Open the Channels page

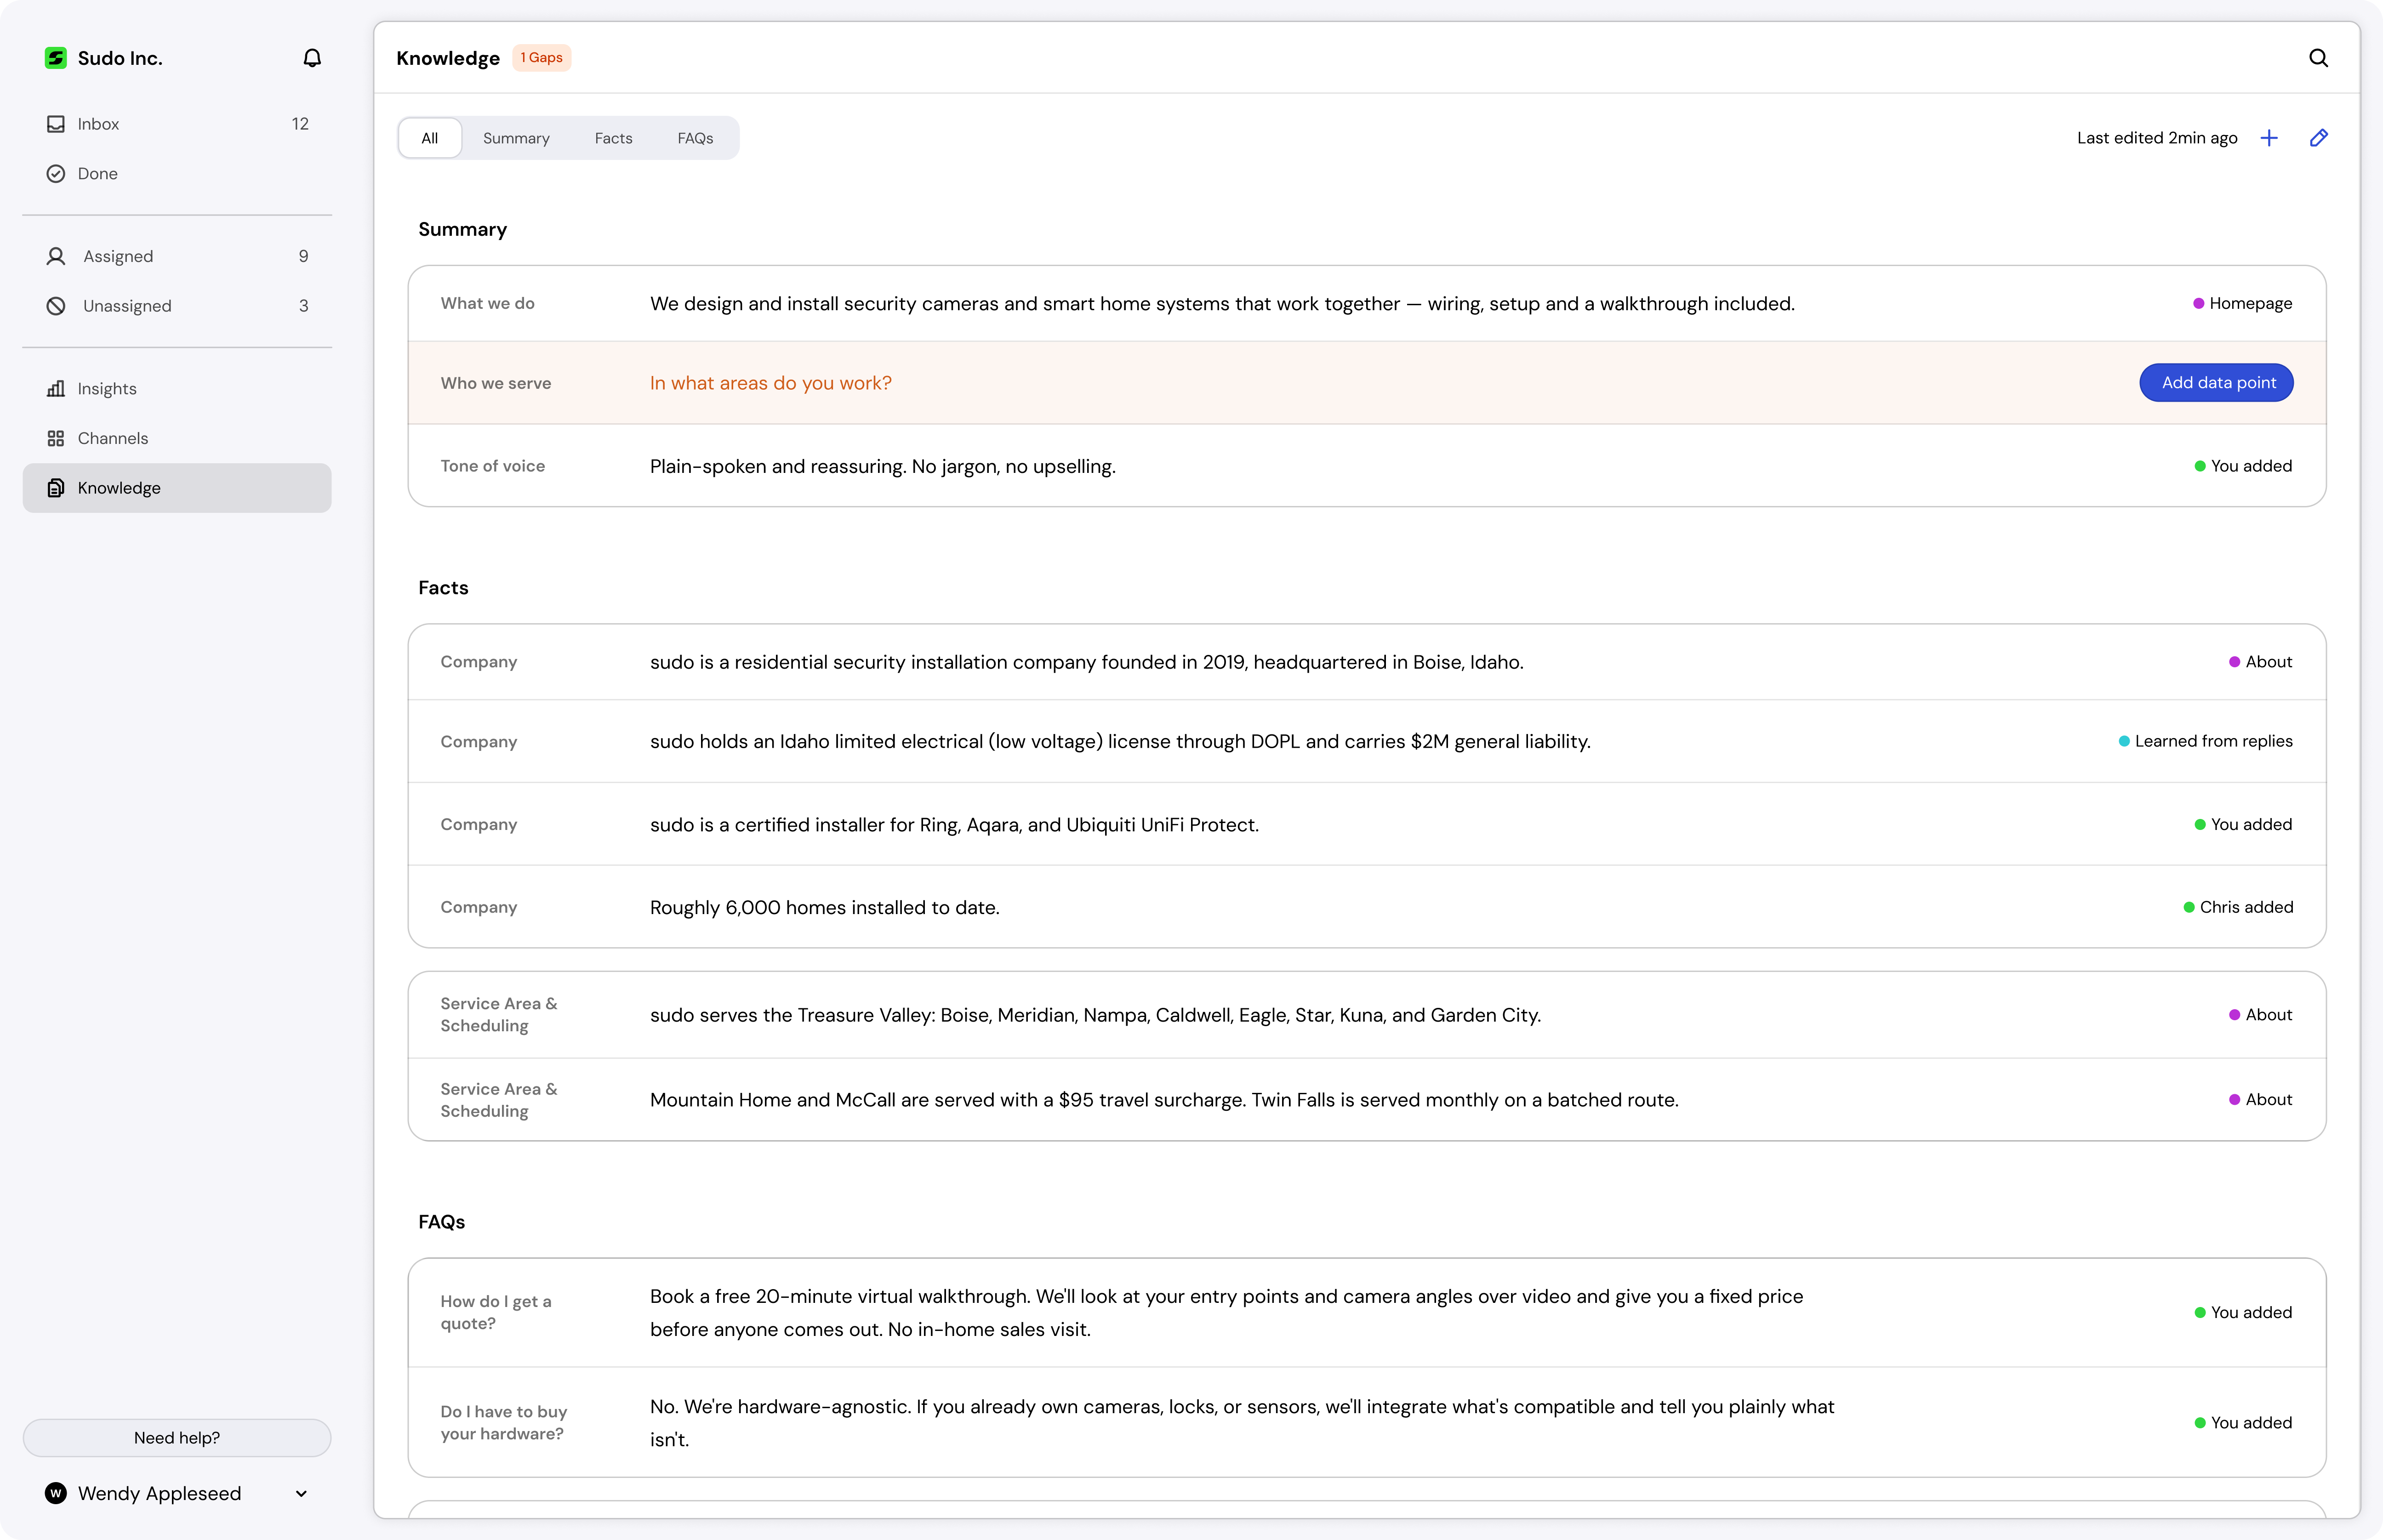177,438
